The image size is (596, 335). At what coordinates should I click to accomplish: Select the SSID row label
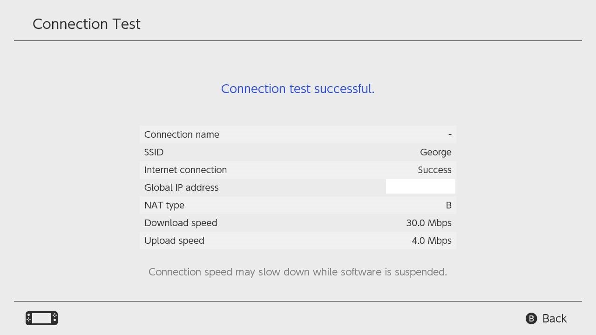coord(154,152)
